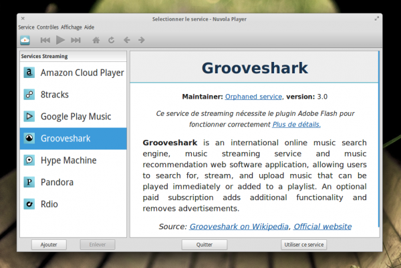Click the Grooveshark service icon
Image resolution: width=401 pixels, height=268 pixels.
(x=29, y=138)
